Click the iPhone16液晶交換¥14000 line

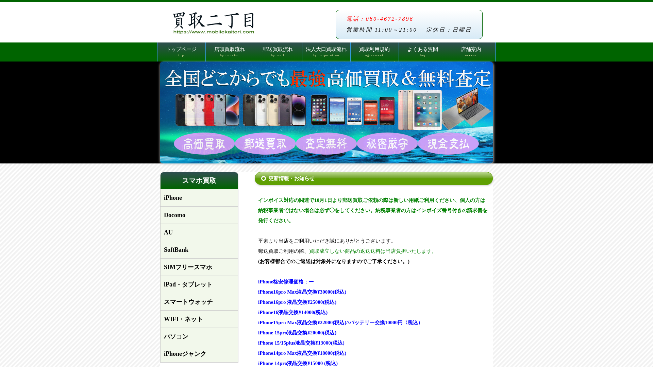pyautogui.click(x=293, y=312)
